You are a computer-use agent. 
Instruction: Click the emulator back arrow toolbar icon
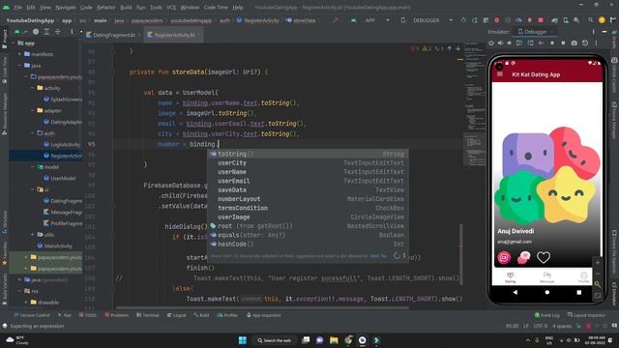[x=542, y=43]
